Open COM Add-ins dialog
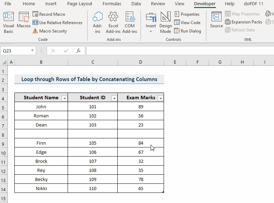The height and width of the screenshot is (203, 274). pyautogui.click(x=130, y=22)
